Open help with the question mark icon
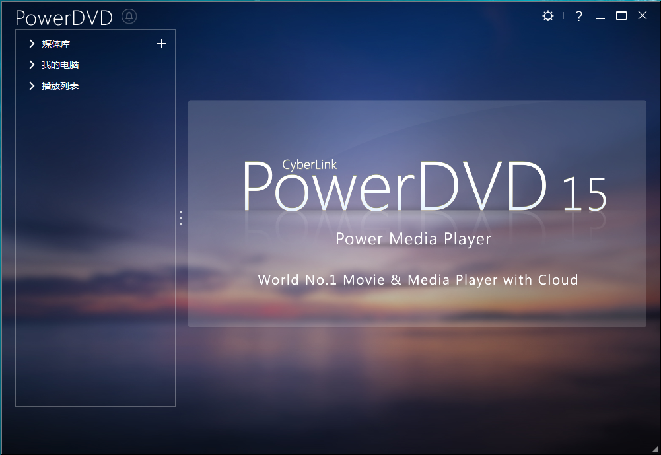661x455 pixels. [x=579, y=16]
